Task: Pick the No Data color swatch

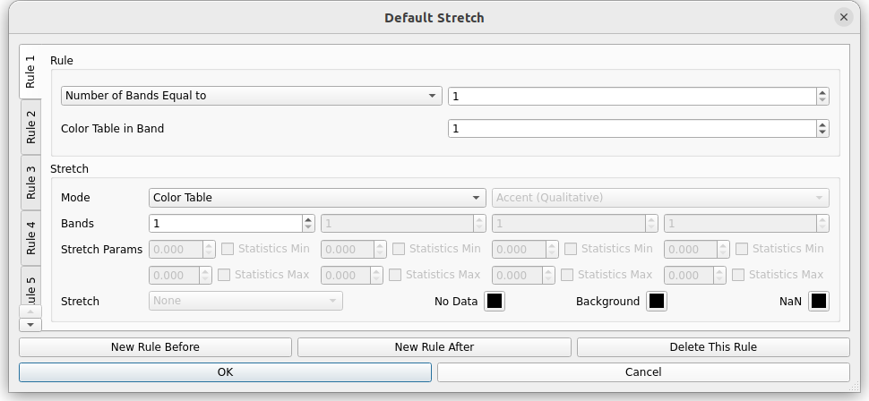Action: click(495, 301)
